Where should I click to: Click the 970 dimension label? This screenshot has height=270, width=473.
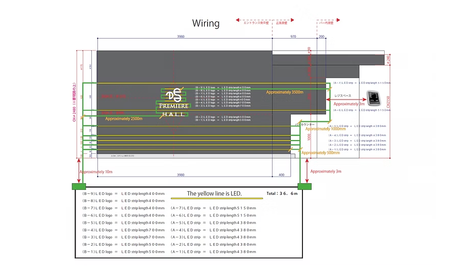tap(293, 37)
